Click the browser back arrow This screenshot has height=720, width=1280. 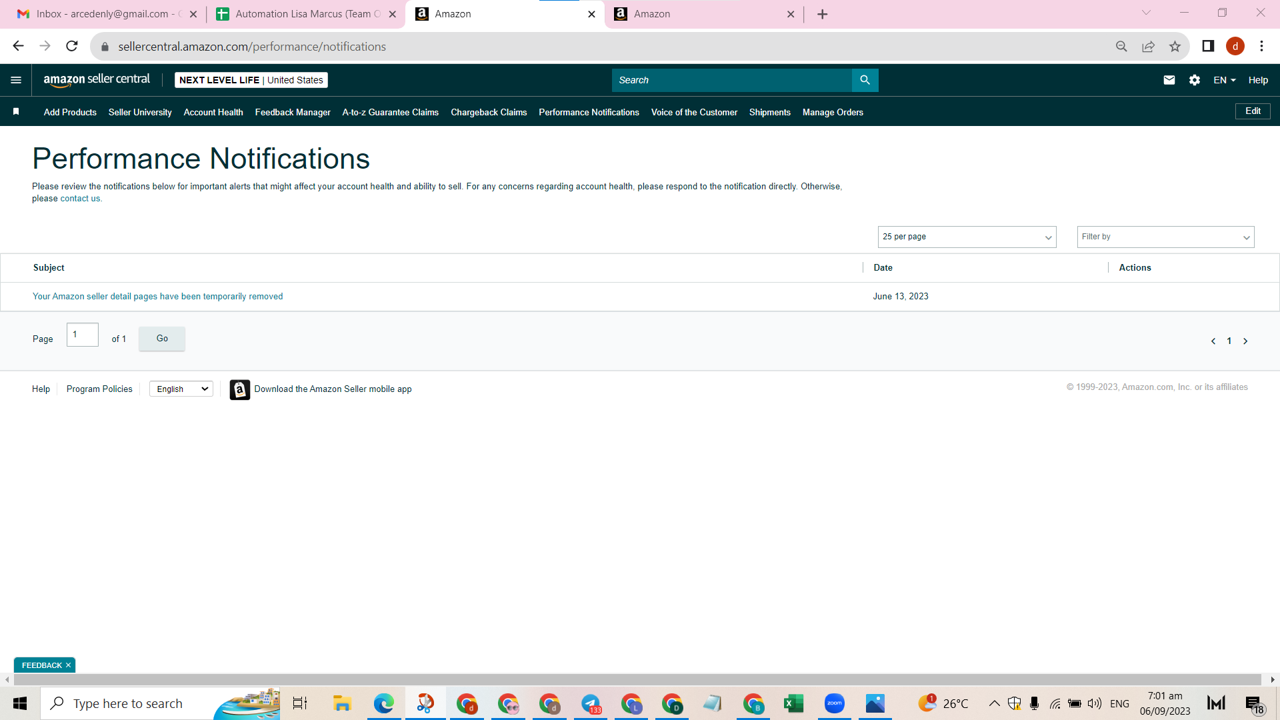pos(19,46)
